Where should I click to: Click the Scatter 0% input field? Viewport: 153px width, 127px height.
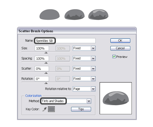point(42,69)
